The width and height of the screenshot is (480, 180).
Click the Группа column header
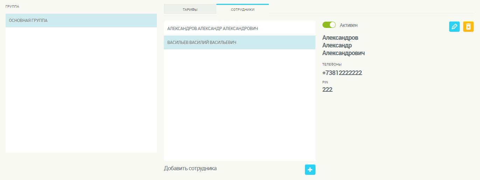pos(12,7)
